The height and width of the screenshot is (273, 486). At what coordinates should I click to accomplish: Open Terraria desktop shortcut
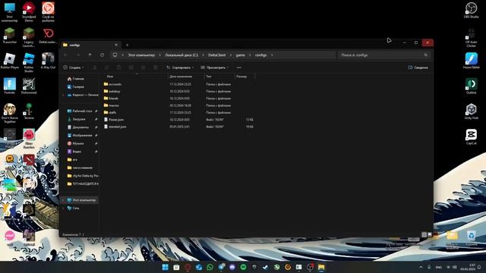[x=29, y=111]
